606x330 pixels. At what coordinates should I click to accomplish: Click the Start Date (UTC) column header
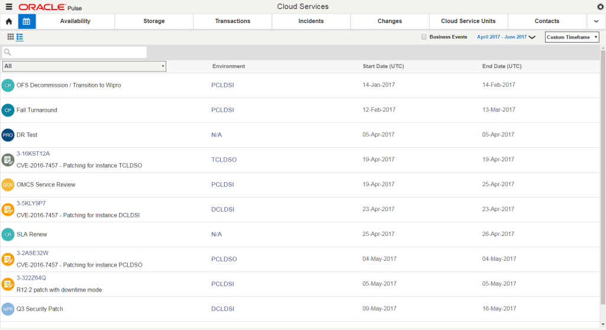coord(383,66)
